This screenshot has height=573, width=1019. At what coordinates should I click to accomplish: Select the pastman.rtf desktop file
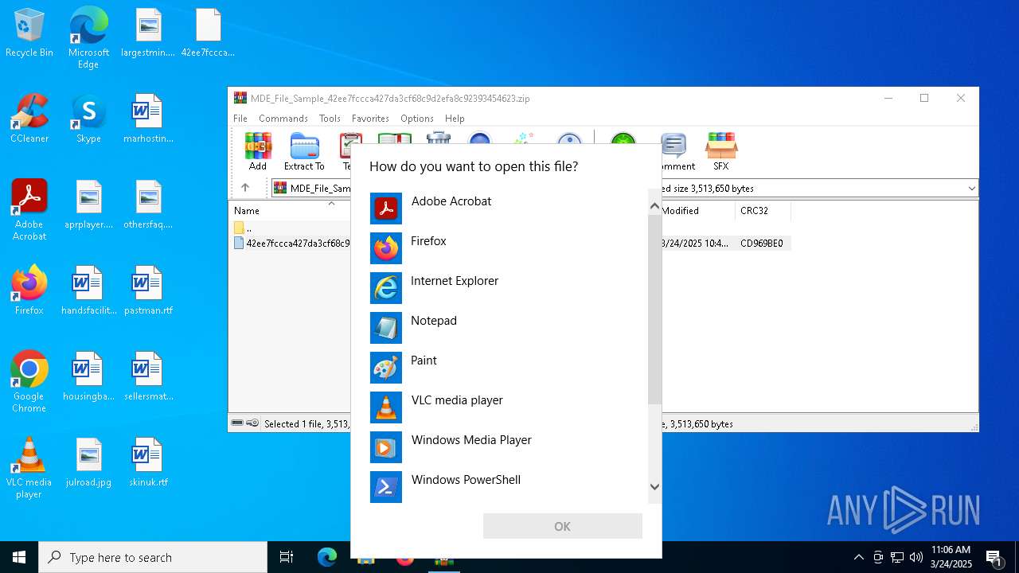148,291
